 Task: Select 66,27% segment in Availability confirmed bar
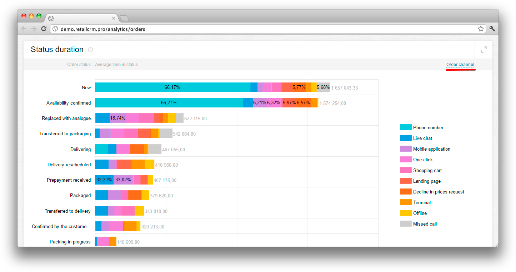(x=169, y=103)
